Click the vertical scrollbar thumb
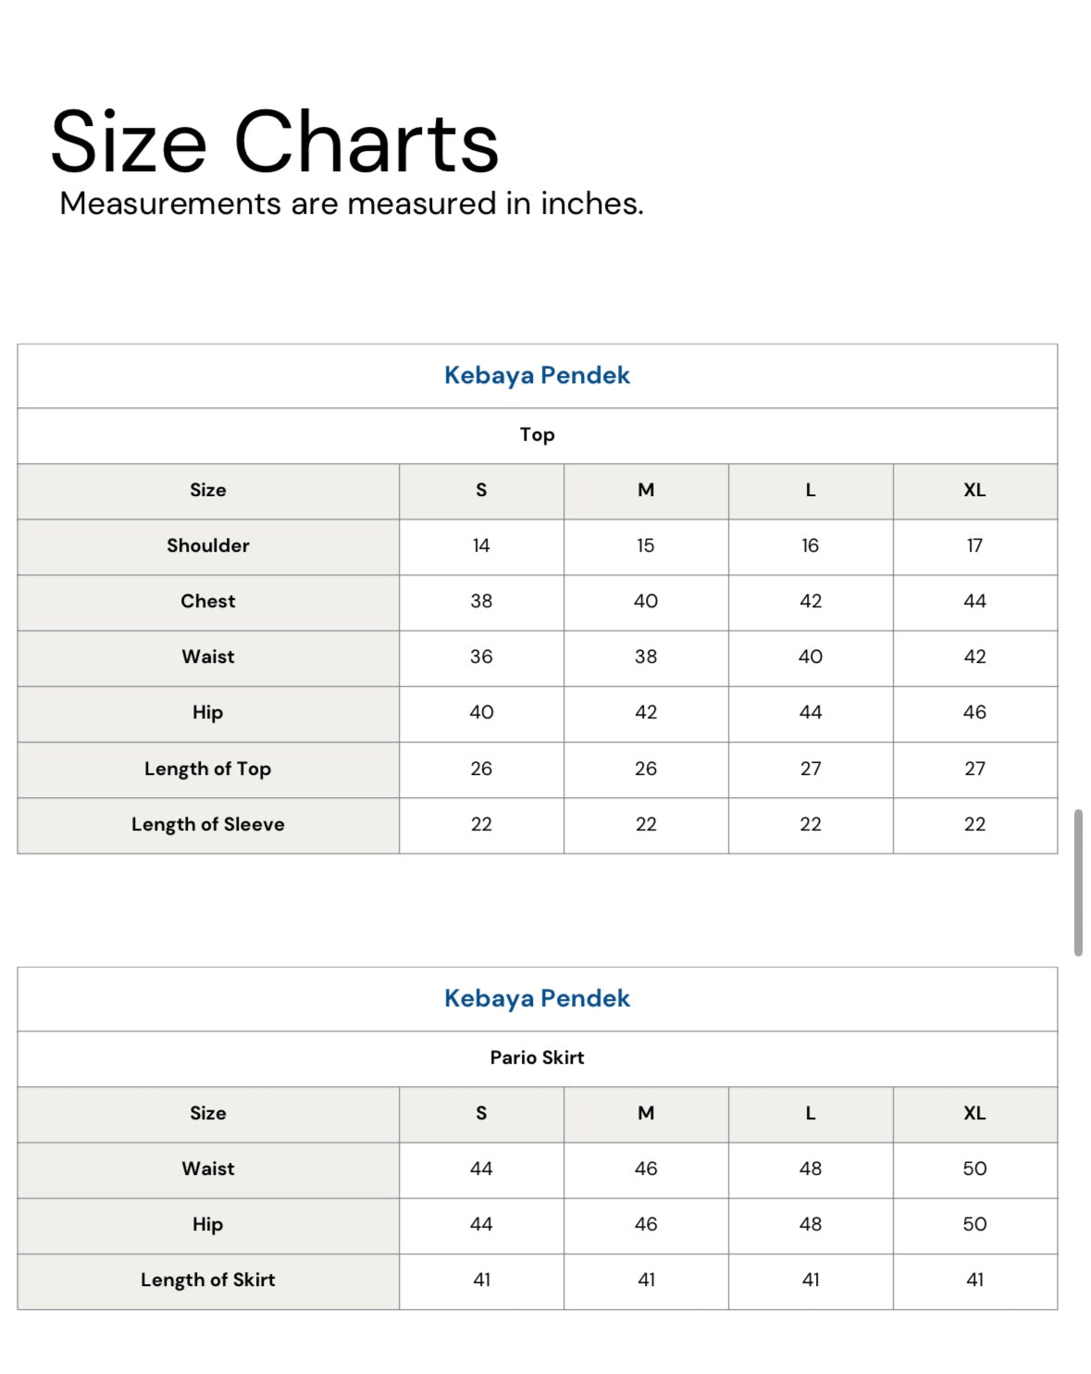This screenshot has width=1091, height=1374. (1078, 882)
